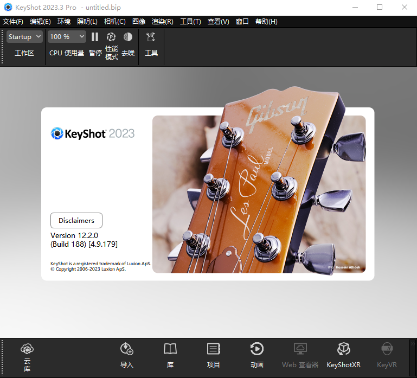
Task: Open the CPU usage 100 % dropdown
Action: pos(67,37)
